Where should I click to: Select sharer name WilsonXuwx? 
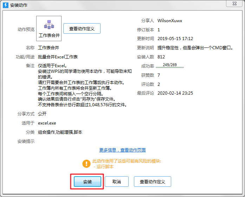click(x=170, y=21)
